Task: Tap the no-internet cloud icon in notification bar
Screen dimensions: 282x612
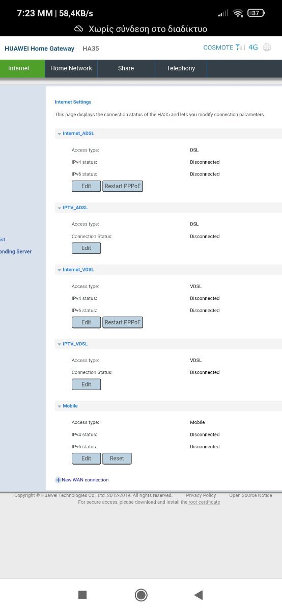Action: pos(79,29)
